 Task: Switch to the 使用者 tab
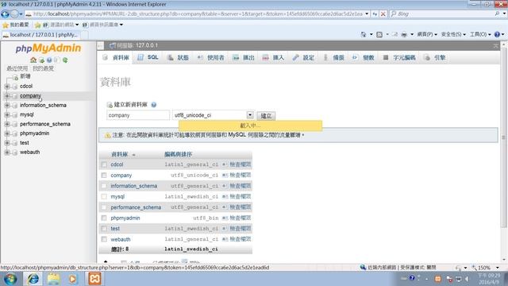[211, 57]
